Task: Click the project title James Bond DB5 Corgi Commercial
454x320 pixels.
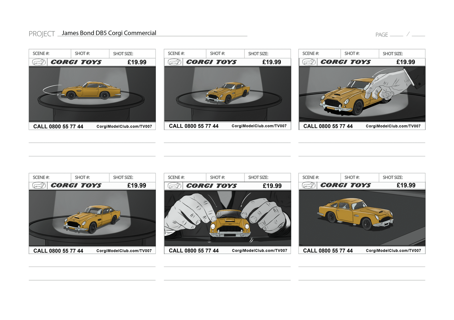Action: tap(109, 33)
